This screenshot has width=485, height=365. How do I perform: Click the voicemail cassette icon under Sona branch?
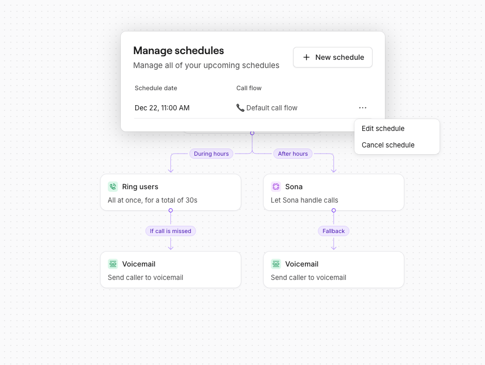pyautogui.click(x=276, y=263)
